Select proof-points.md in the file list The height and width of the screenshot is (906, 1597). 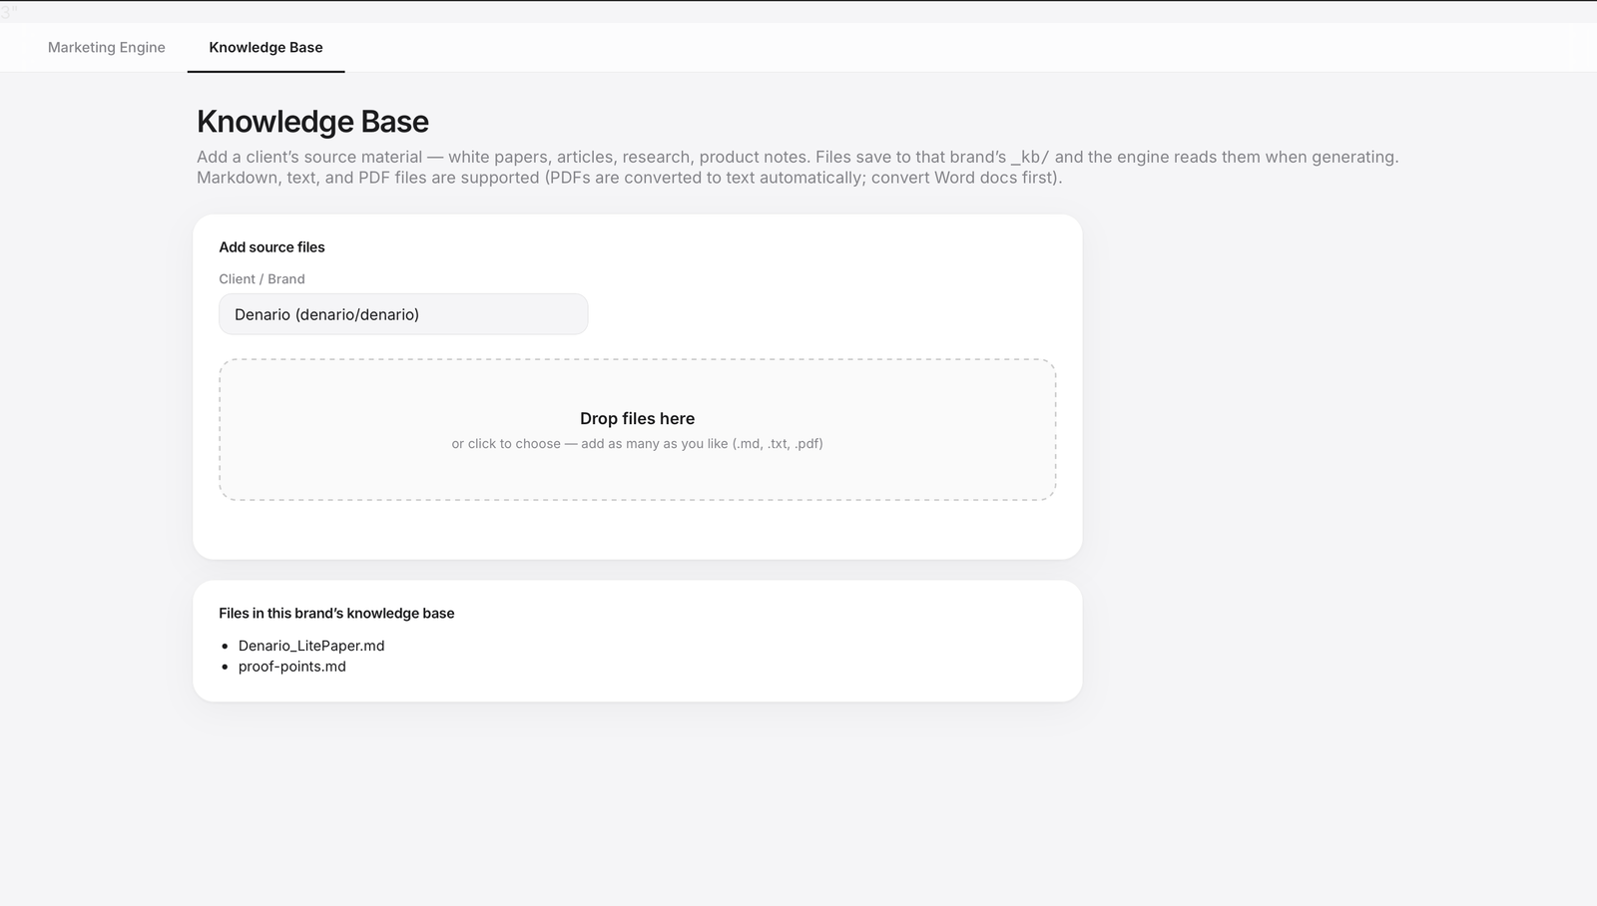tap(292, 667)
